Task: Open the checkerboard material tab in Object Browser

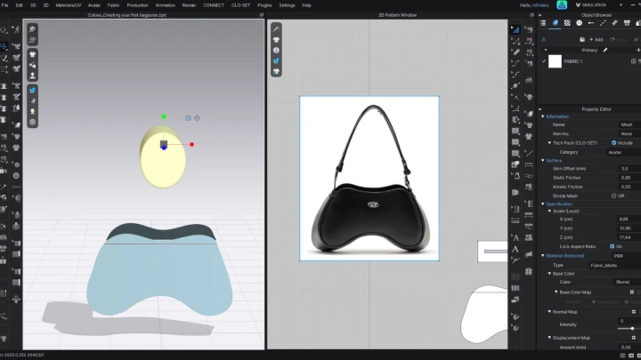Action: 567,23
